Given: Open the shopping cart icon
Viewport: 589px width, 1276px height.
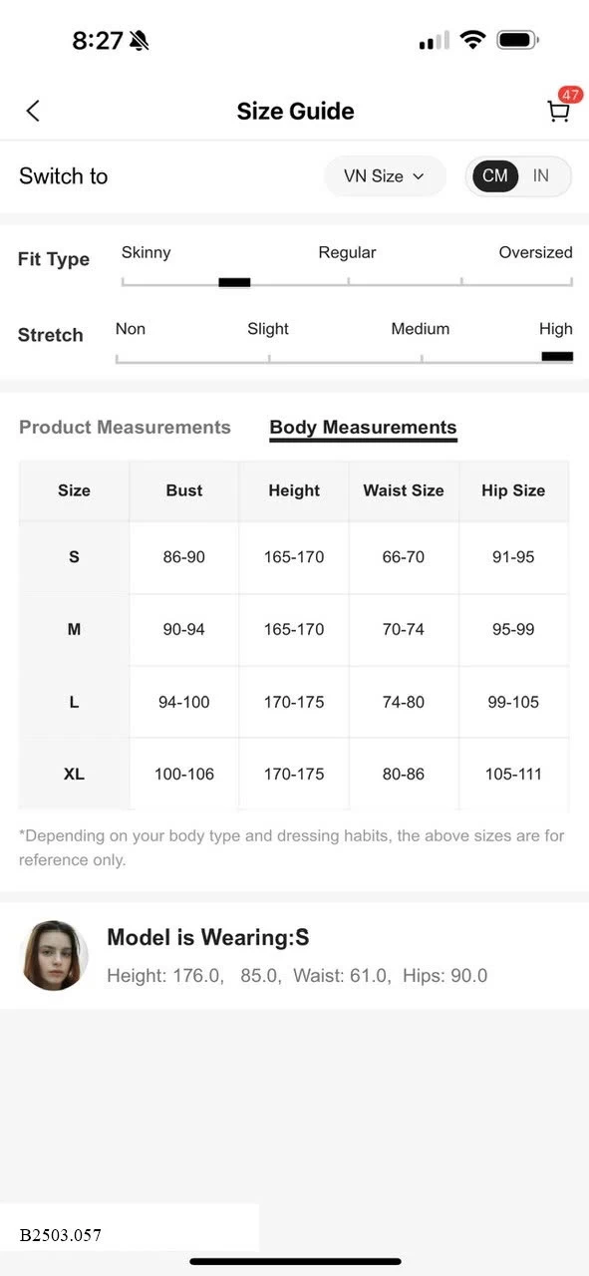Looking at the screenshot, I should coord(558,112).
